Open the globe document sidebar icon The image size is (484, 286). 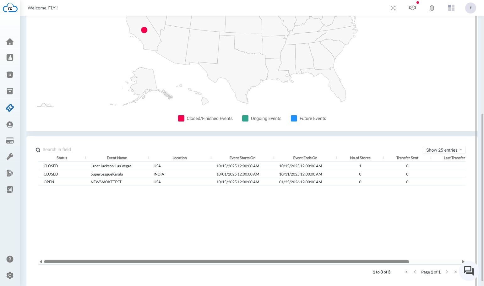[x=10, y=173]
